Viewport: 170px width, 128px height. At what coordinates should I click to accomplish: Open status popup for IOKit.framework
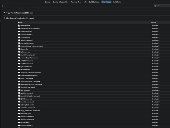155,99
